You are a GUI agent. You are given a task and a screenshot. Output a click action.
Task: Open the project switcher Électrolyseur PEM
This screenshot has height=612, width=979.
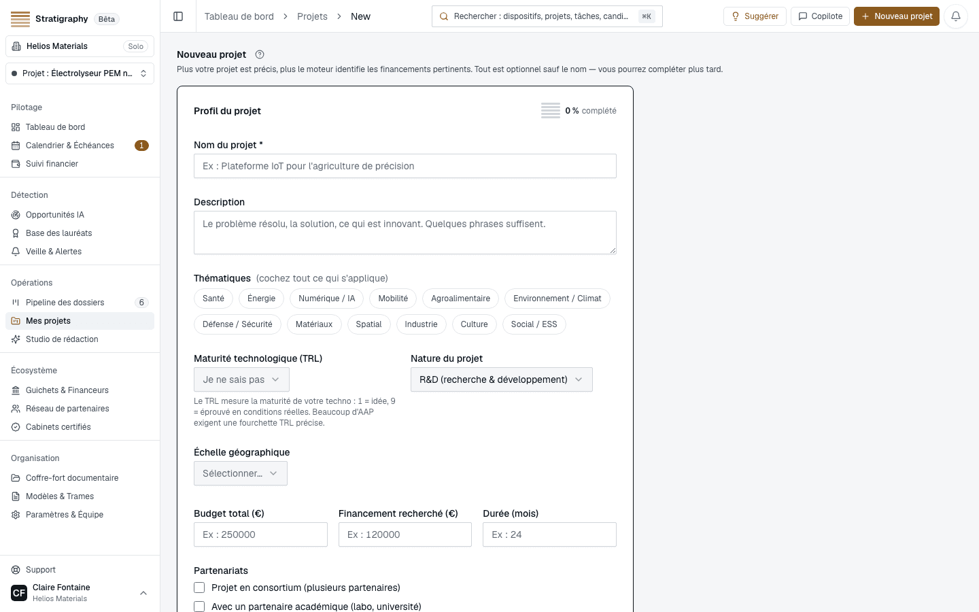tap(80, 73)
